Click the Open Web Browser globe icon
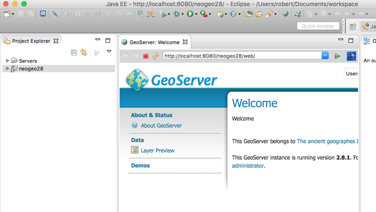This screenshot has width=376, height=212. click(x=285, y=14)
